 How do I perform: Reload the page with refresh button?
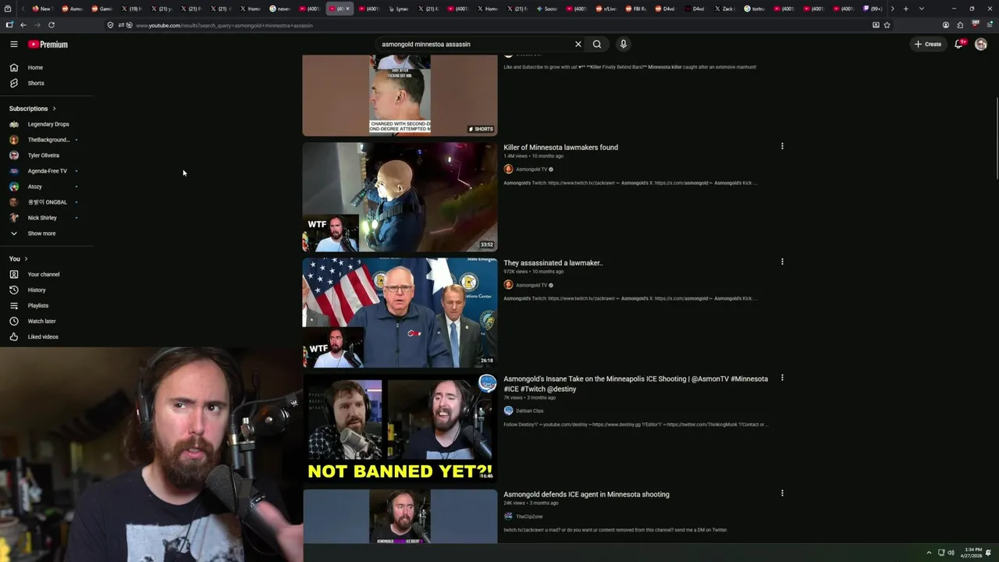point(52,25)
